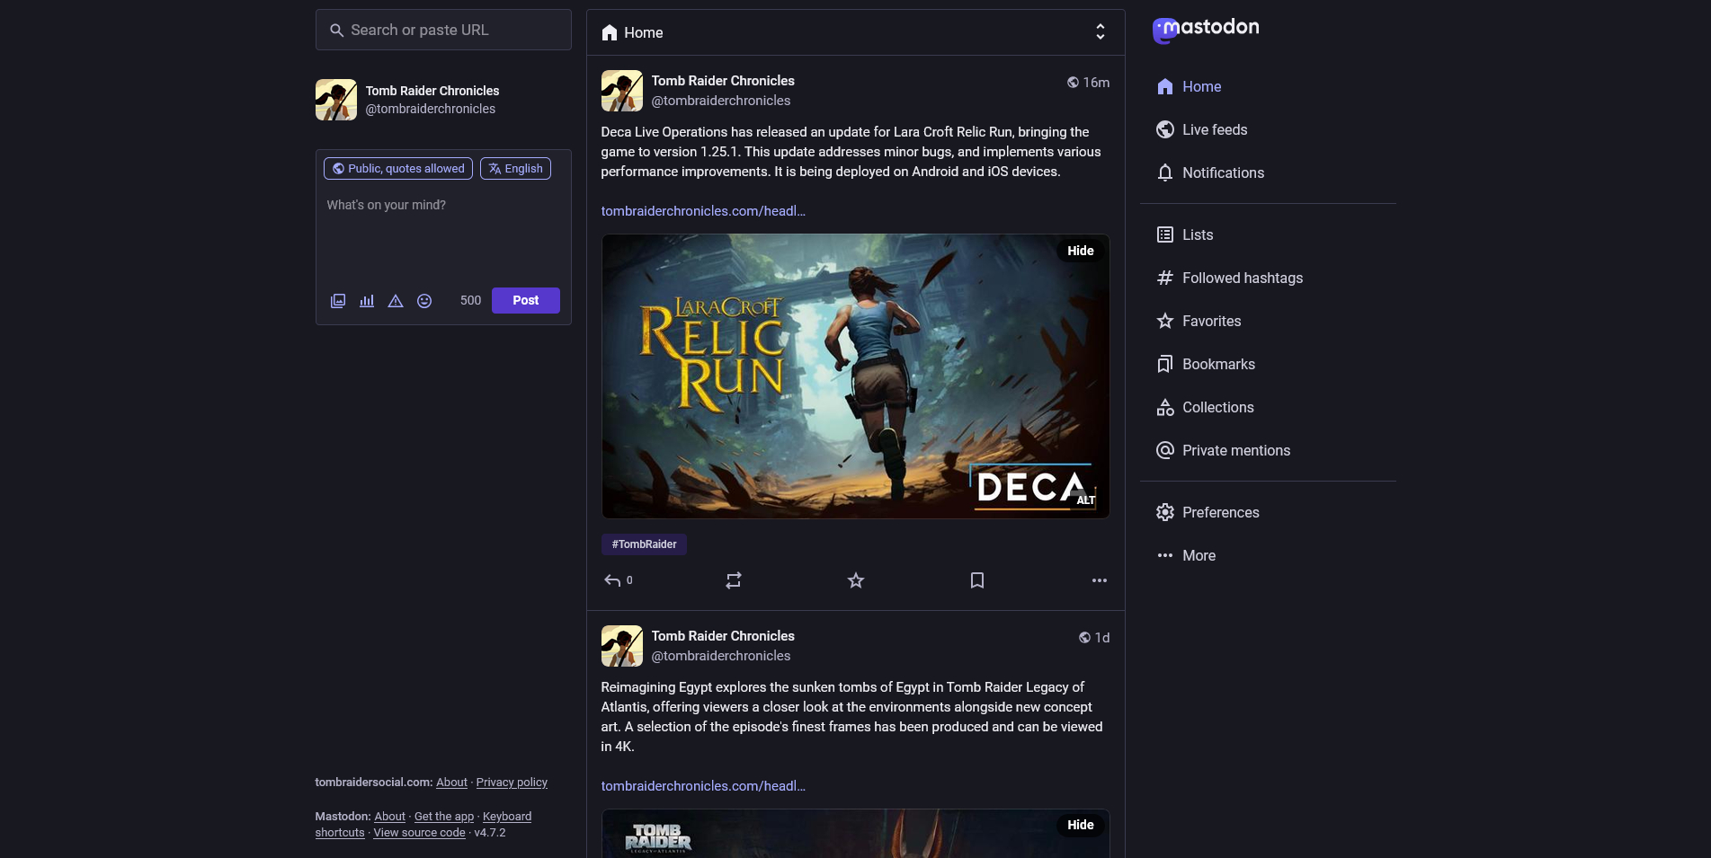Open Tomb Raider Chronicles avatar in 1d post
The image size is (1711, 858).
pyautogui.click(x=621, y=646)
